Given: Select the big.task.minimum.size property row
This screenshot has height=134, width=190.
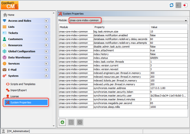Looking at the screenshot, I should click(x=123, y=32).
